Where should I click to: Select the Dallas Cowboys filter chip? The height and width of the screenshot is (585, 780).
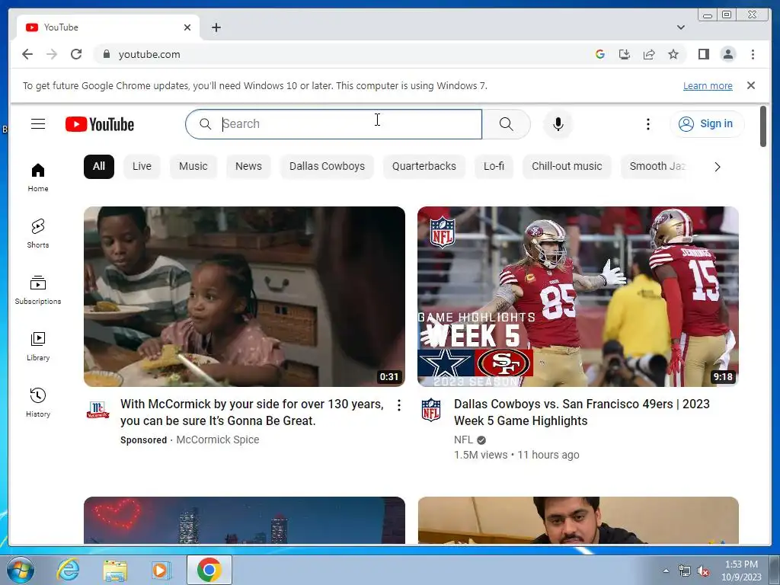(327, 166)
